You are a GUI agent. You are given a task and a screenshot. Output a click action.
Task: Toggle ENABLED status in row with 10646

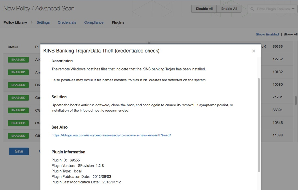coord(18,123)
